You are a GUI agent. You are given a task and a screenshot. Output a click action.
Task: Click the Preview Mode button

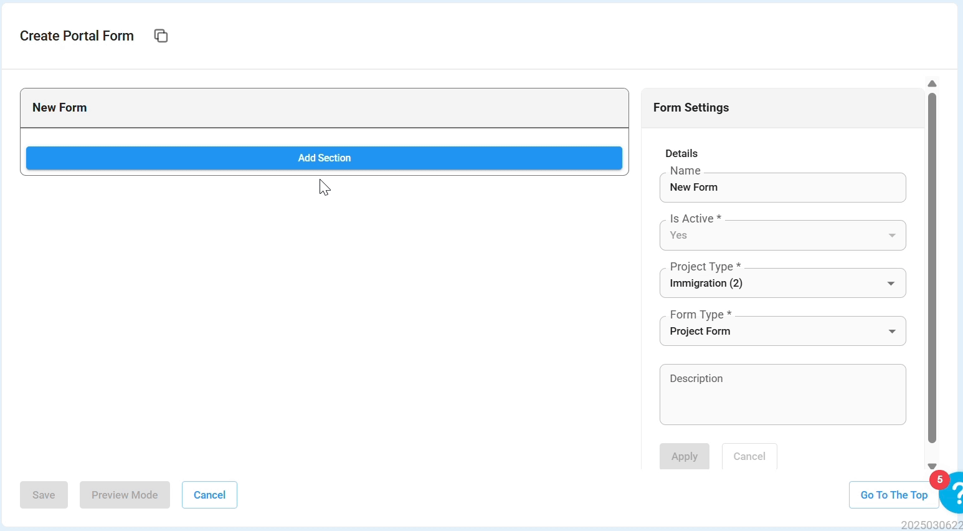[125, 495]
